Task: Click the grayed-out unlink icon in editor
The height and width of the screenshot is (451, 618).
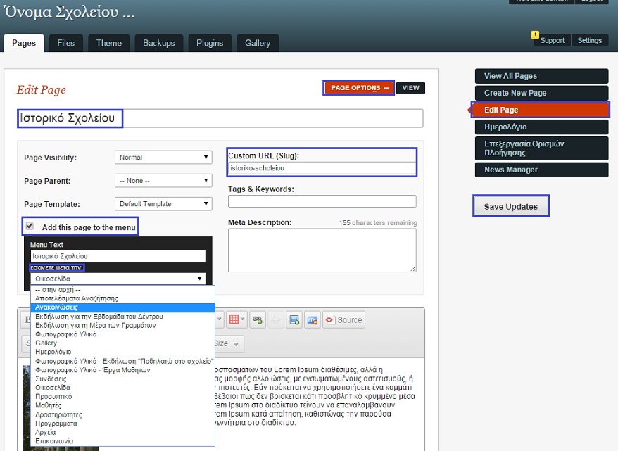Action: [276, 319]
